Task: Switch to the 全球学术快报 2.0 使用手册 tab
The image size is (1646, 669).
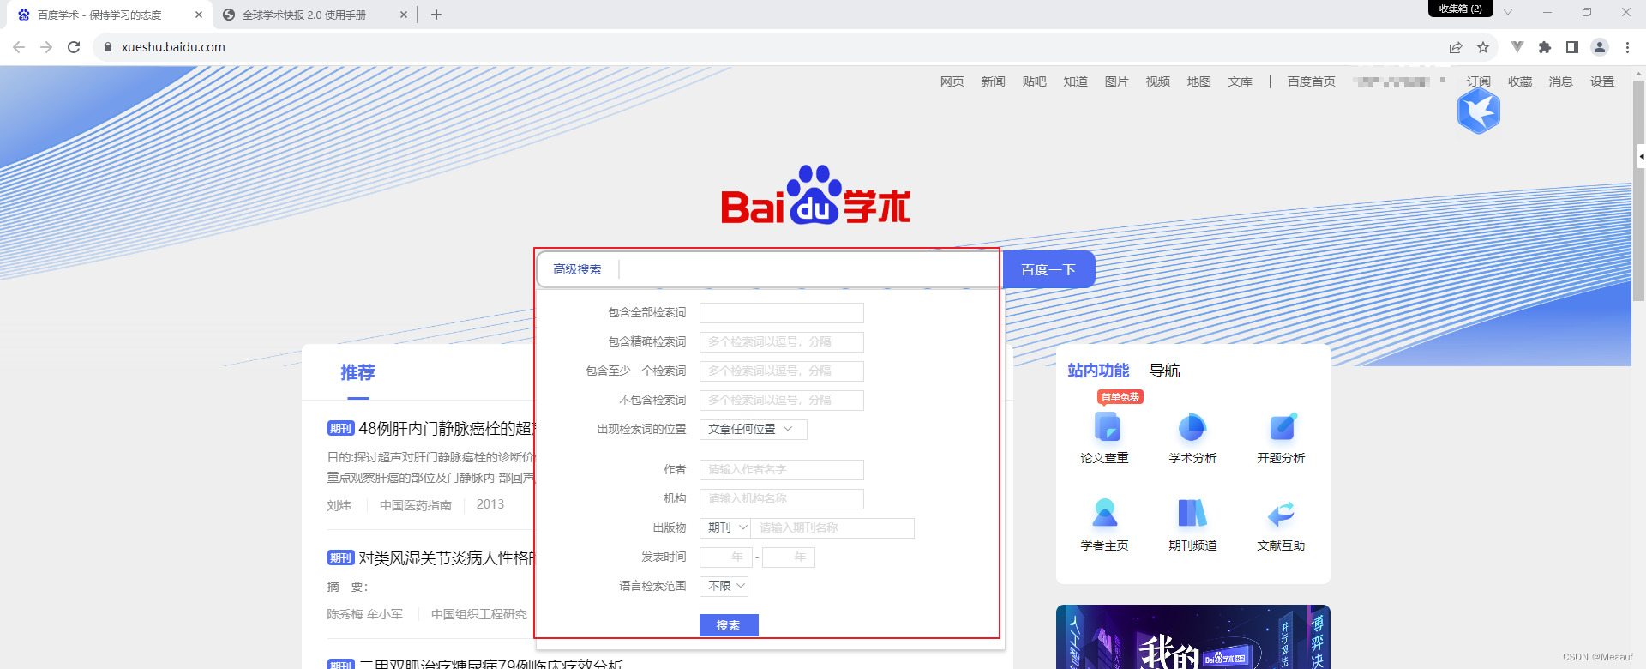Action: [x=314, y=15]
